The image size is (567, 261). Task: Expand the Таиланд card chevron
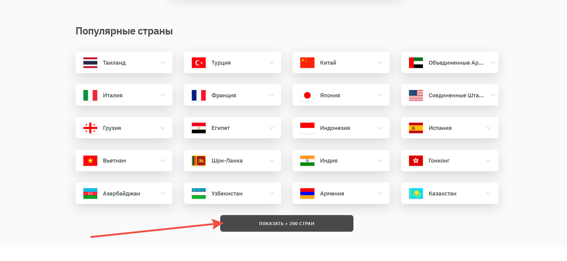(163, 63)
